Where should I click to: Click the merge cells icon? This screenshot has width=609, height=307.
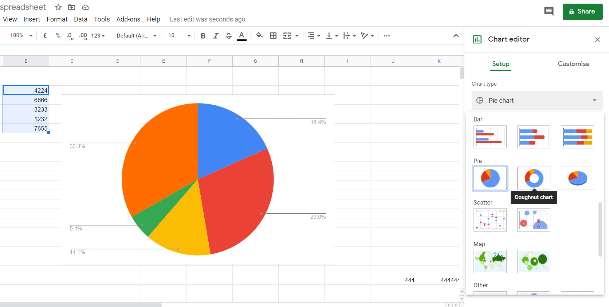pos(287,35)
